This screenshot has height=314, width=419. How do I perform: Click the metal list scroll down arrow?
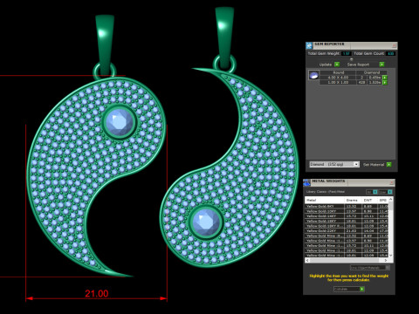391,256
